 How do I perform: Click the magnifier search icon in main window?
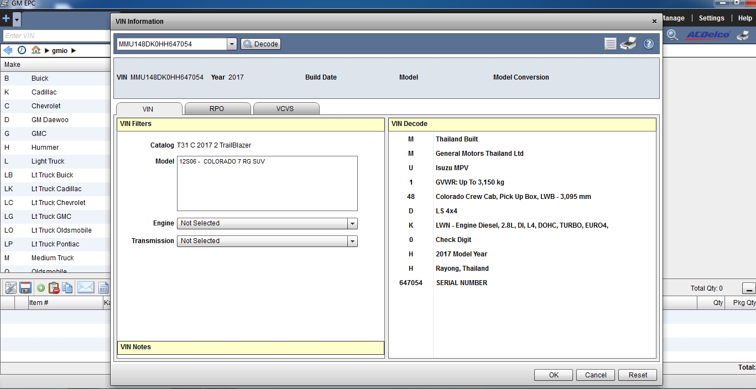point(672,35)
